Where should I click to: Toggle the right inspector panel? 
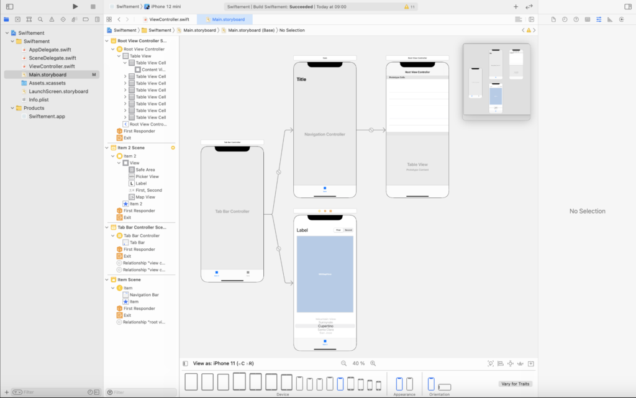pyautogui.click(x=627, y=6)
